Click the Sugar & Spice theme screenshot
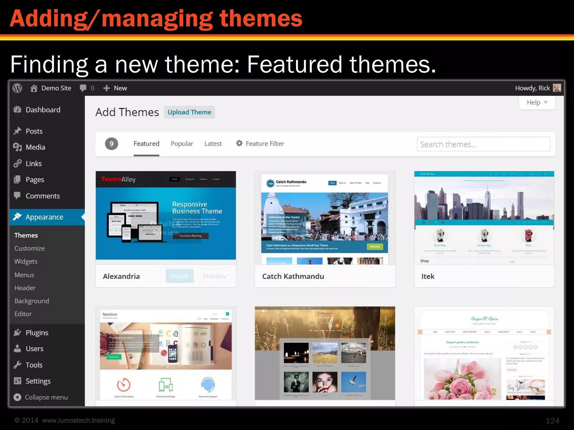The height and width of the screenshot is (430, 574). tap(484, 353)
